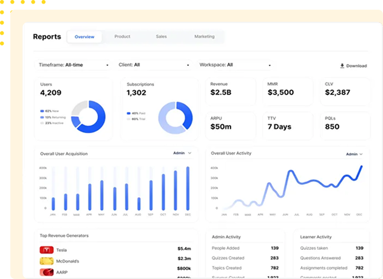Click the Subscriptions donut chart
This screenshot has height=279, width=383.
(175, 117)
